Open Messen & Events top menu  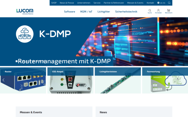point(135,3)
